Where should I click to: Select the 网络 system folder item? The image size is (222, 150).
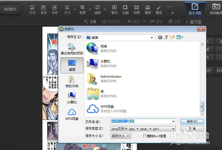pyautogui.click(x=102, y=48)
